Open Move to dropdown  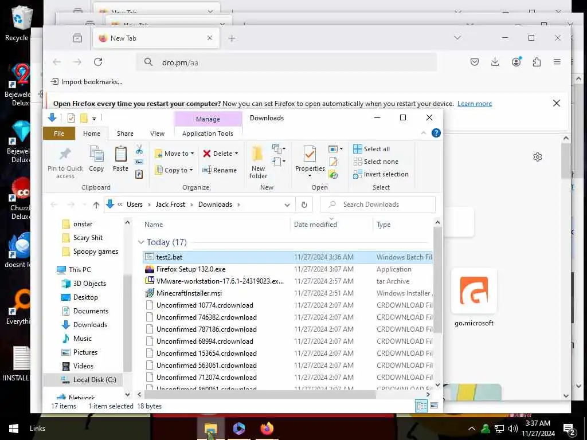click(174, 154)
